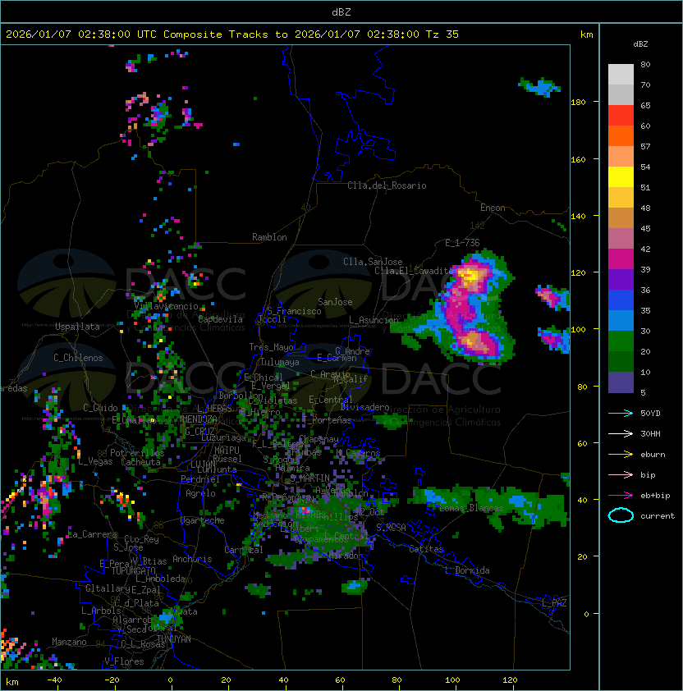Click the first '2026/01/07' date in header

click(x=39, y=34)
